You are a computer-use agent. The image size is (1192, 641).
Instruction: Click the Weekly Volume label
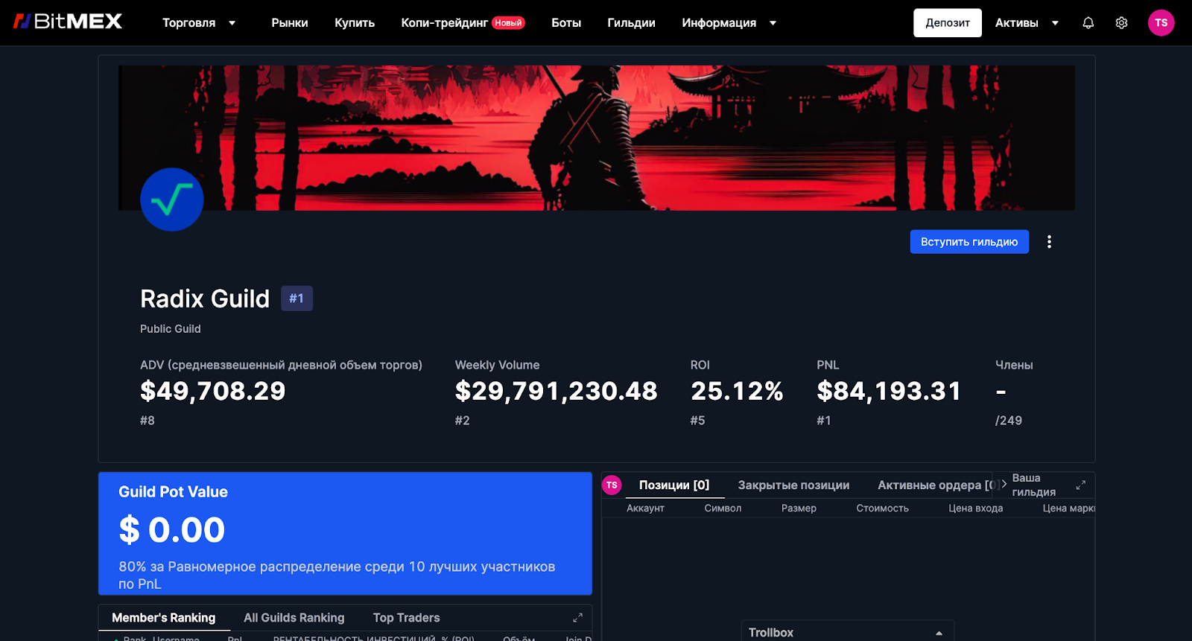pyautogui.click(x=497, y=365)
